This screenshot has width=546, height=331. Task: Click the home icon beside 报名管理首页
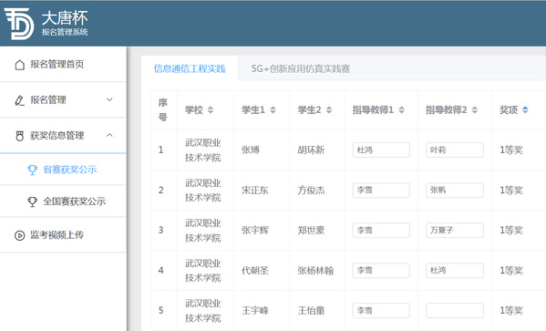[20, 65]
